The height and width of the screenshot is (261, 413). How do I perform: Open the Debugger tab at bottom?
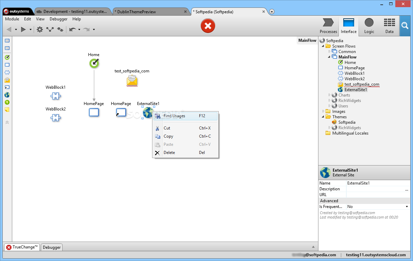point(52,247)
